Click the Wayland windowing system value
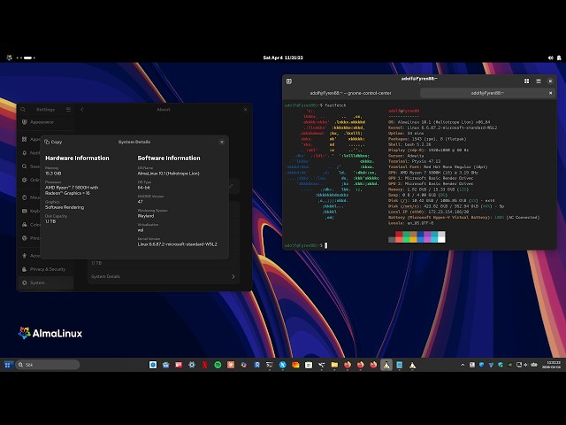 pyautogui.click(x=146, y=216)
